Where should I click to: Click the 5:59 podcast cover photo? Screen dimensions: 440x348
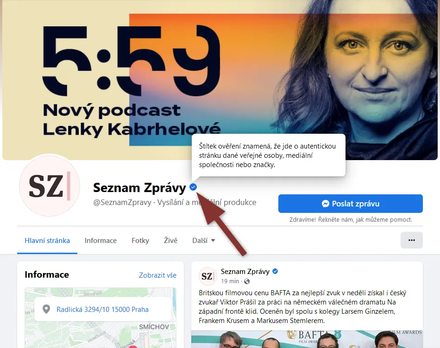220,80
